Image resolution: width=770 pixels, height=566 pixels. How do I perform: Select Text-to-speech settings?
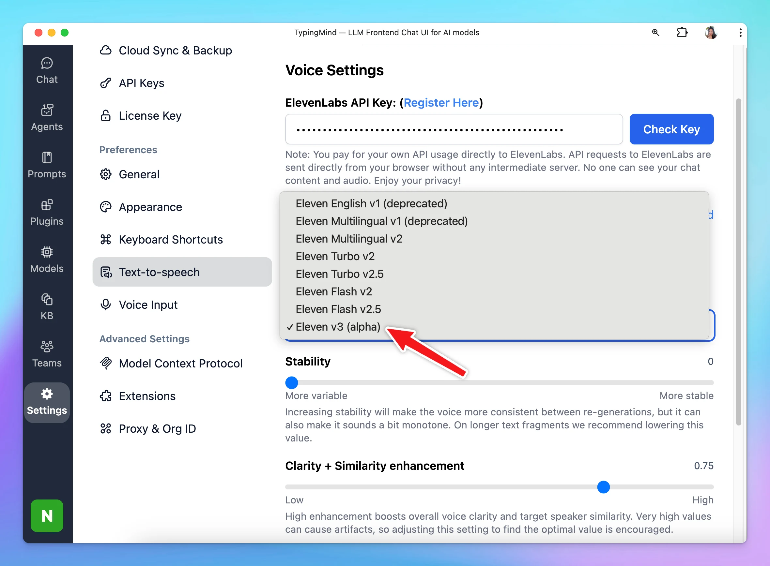pyautogui.click(x=182, y=272)
